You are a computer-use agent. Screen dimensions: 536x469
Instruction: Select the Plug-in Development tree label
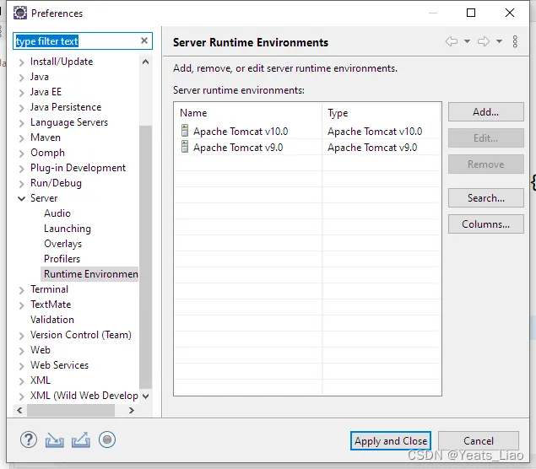pyautogui.click(x=78, y=168)
